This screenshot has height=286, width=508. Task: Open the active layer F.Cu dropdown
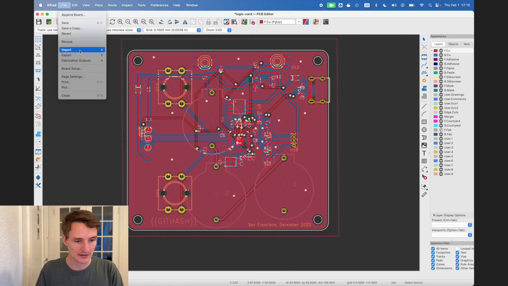click(299, 22)
